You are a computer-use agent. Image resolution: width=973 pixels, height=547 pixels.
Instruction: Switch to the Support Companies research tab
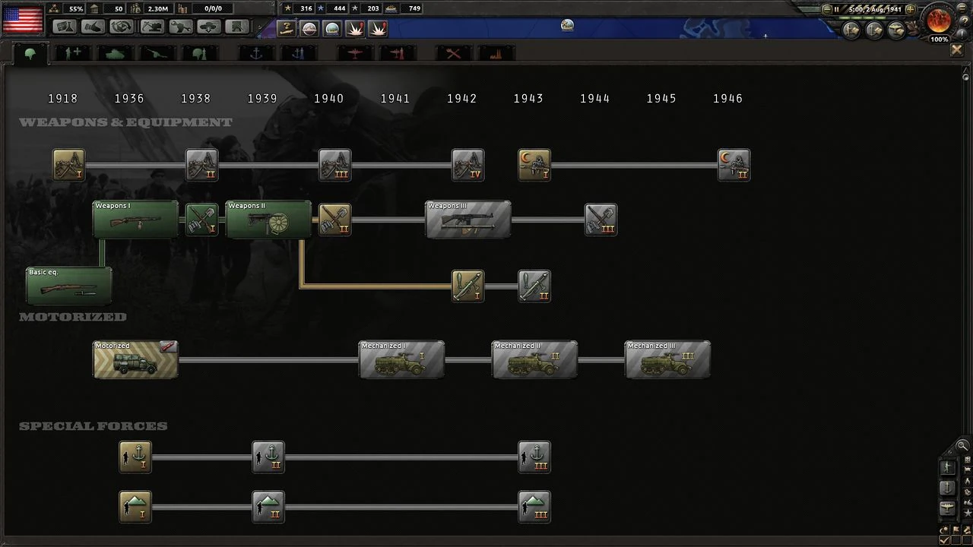[x=74, y=53]
